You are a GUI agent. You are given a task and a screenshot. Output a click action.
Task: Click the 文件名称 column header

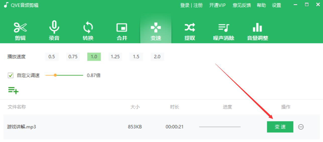[x=17, y=107]
